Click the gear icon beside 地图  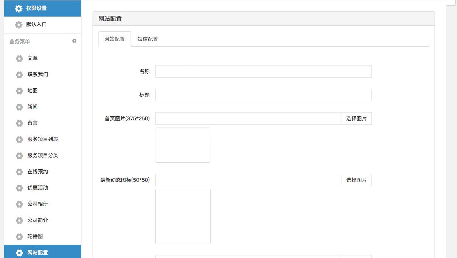tap(20, 91)
